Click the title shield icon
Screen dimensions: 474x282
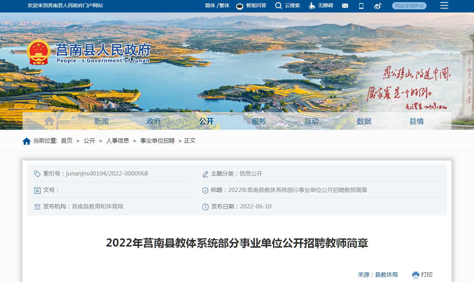click(x=205, y=191)
